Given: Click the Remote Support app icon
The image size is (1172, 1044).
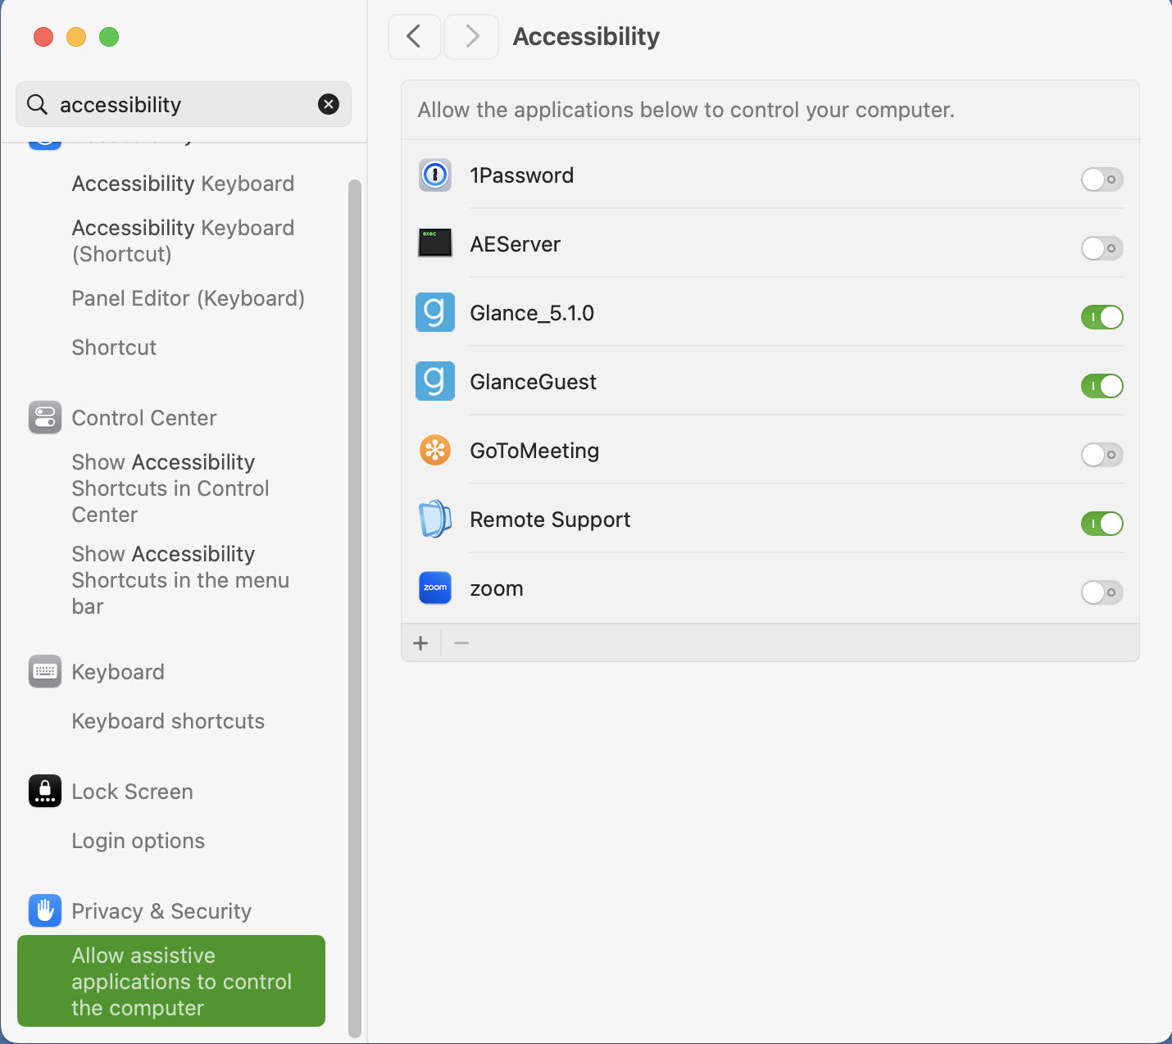Looking at the screenshot, I should point(435,520).
